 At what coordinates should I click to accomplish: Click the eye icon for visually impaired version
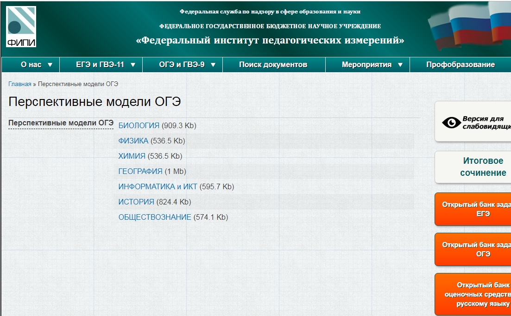(451, 122)
